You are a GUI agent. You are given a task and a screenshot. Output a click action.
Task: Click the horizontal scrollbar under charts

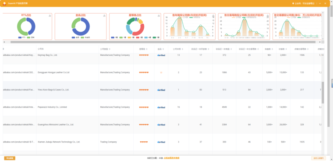(163, 42)
